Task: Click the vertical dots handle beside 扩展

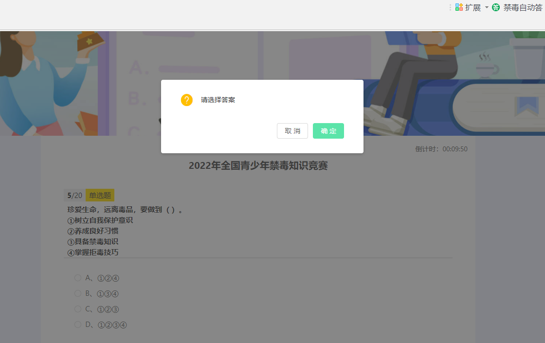Action: point(450,7)
